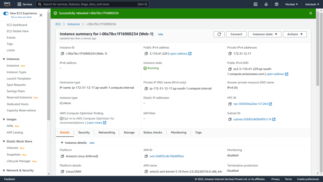Copy the Public IPv4 DNS name
The width and height of the screenshot is (323, 182).
(230, 69)
